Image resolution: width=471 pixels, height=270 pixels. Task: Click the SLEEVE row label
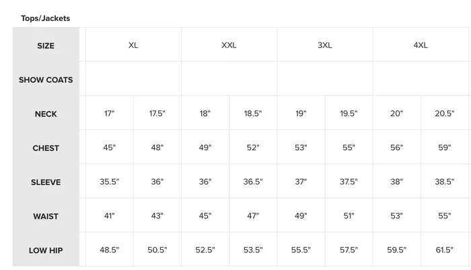(46, 182)
